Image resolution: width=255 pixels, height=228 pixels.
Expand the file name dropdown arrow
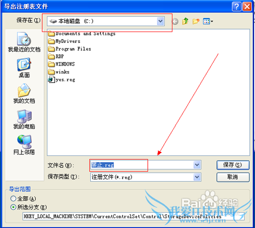tap(197, 165)
